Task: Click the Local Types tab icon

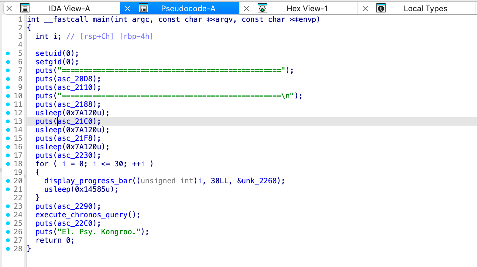Action: pyautogui.click(x=381, y=8)
